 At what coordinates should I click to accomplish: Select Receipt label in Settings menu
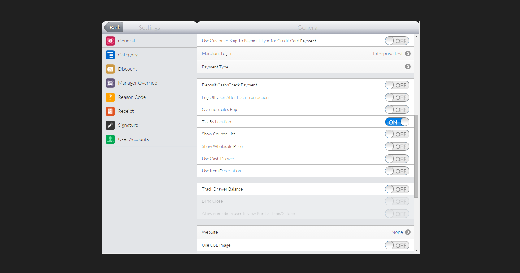126,111
